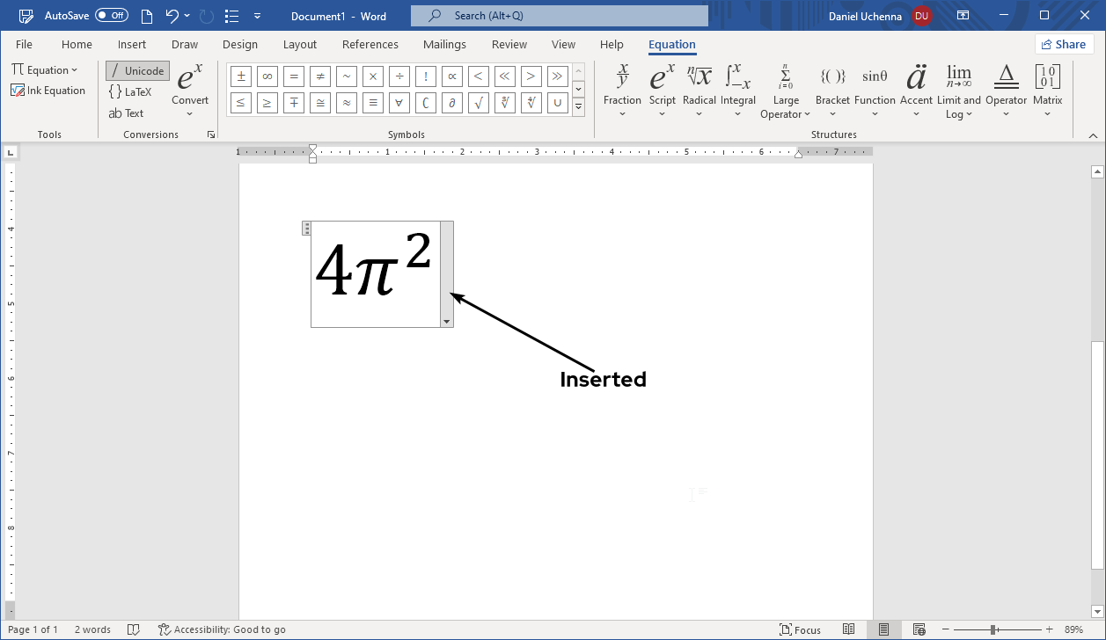Insert the partial derivative symbol
Screen dimensions: 1106x640
451,103
